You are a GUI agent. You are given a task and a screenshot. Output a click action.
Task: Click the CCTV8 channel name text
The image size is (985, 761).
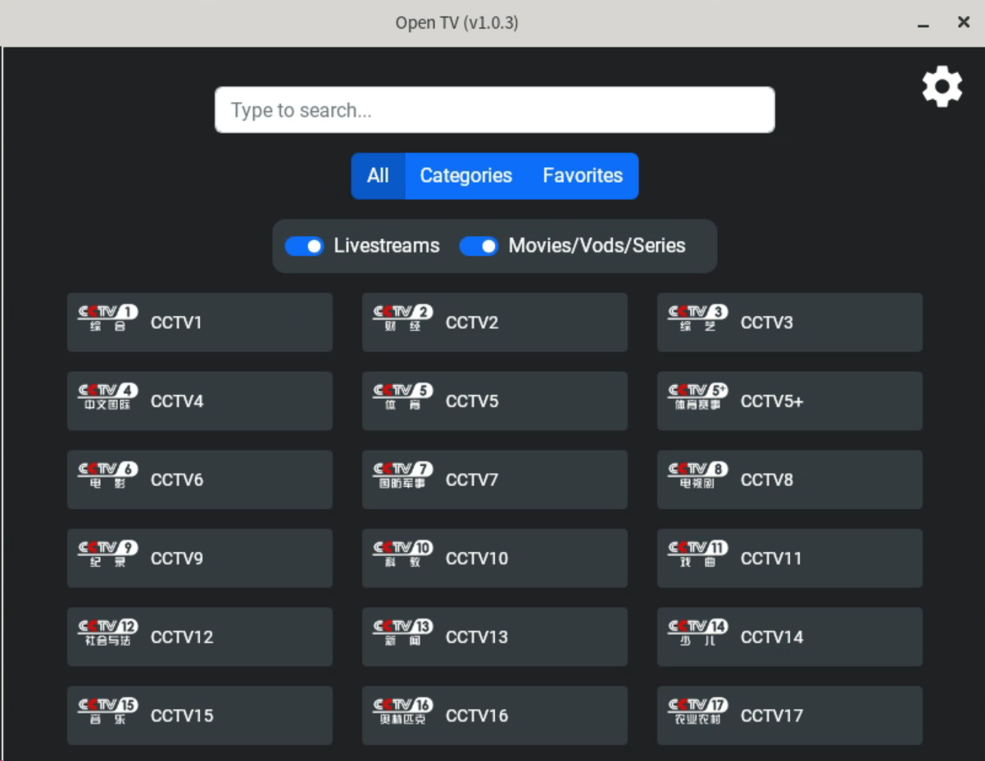pyautogui.click(x=767, y=480)
